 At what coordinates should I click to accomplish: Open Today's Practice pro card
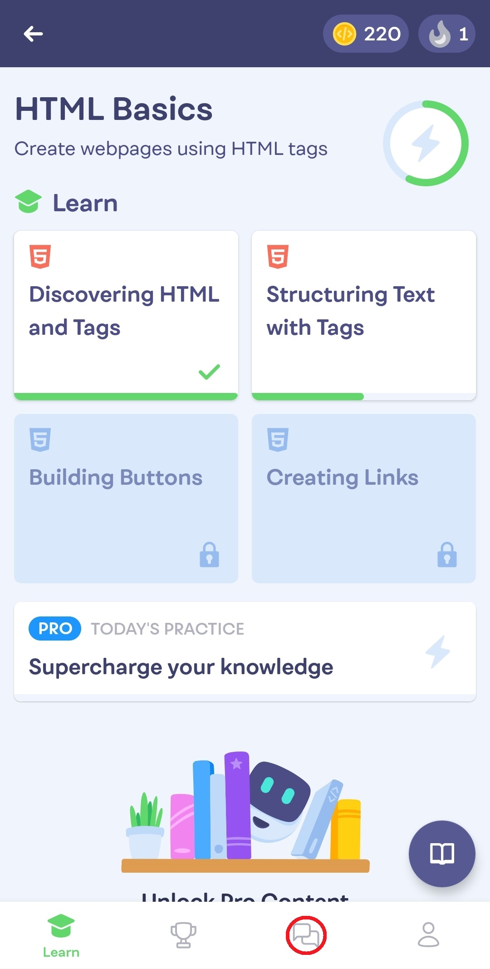[x=245, y=651]
